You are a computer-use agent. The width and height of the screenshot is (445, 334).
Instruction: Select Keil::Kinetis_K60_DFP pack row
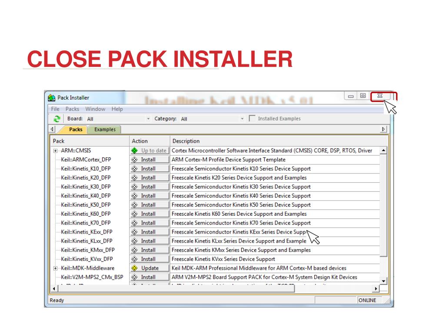coord(86,214)
